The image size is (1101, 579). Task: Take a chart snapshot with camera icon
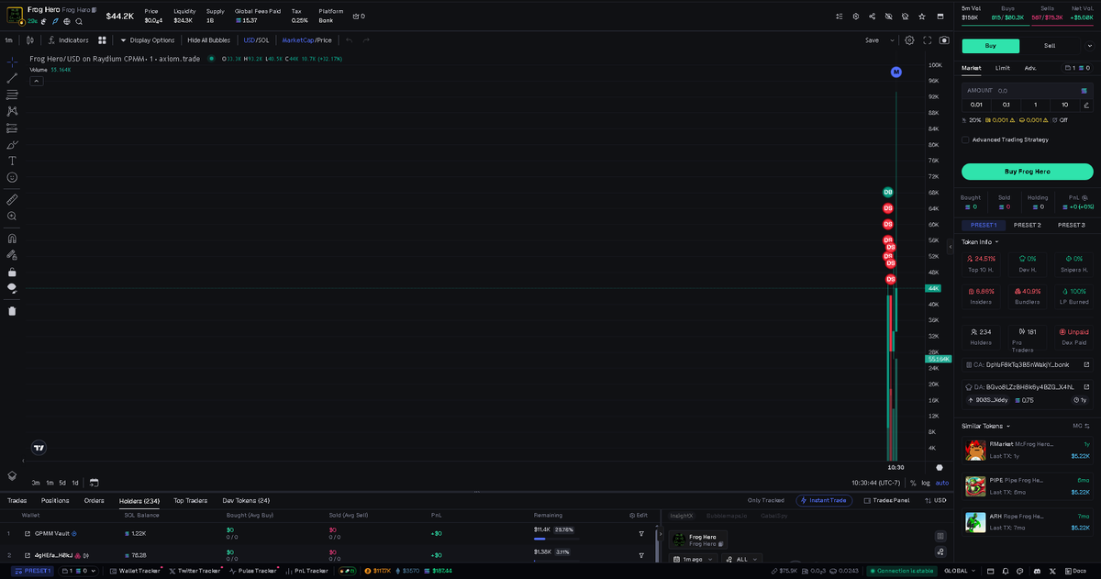click(944, 40)
